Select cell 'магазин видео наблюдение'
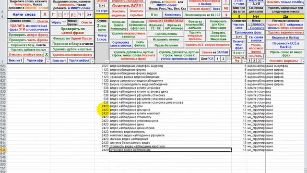307x173 pixels. point(170,139)
